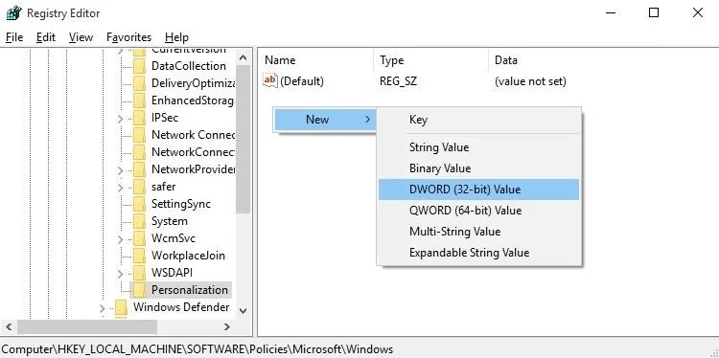Click the SettingSync folder icon
Screen dimensions: 719x358
pyautogui.click(x=139, y=204)
